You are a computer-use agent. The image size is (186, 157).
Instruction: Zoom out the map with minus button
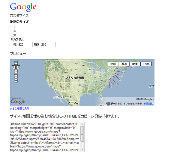click(x=16, y=81)
